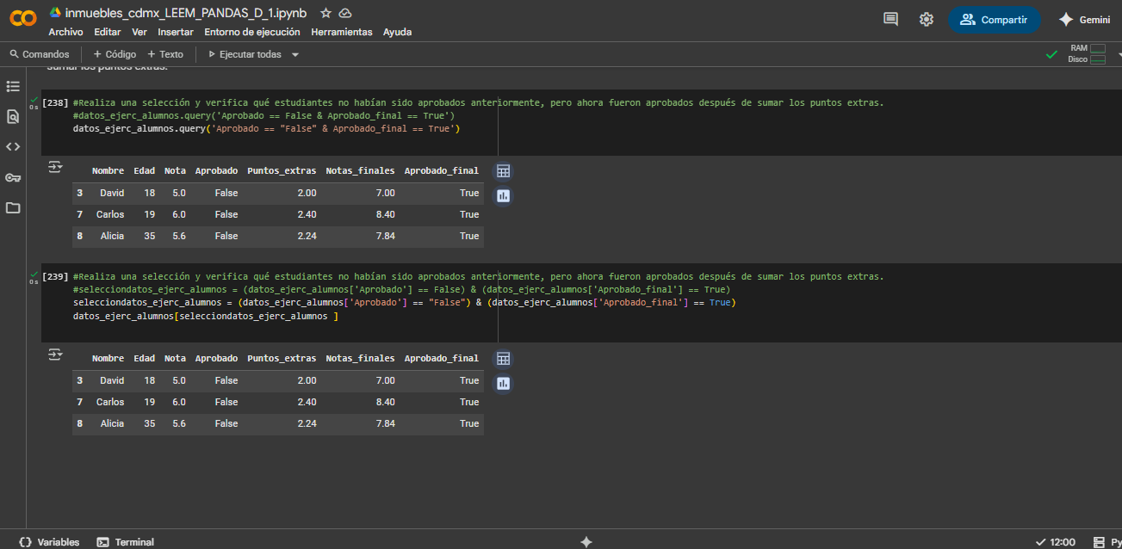Viewport: 1122px width, 549px height.
Task: Toggle output actions icon for cell 239
Action: [55, 355]
